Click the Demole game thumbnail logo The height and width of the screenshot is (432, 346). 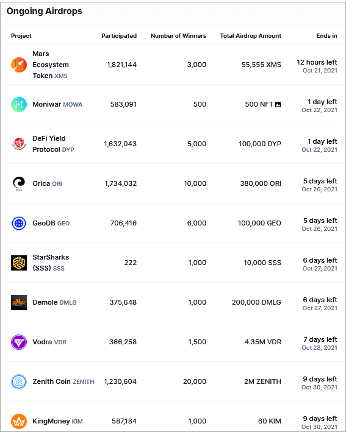(19, 302)
